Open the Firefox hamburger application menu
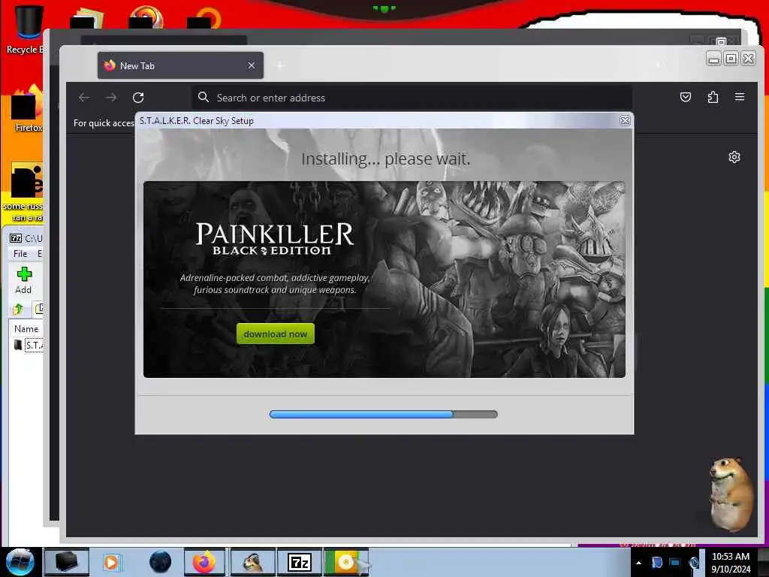 [x=740, y=97]
